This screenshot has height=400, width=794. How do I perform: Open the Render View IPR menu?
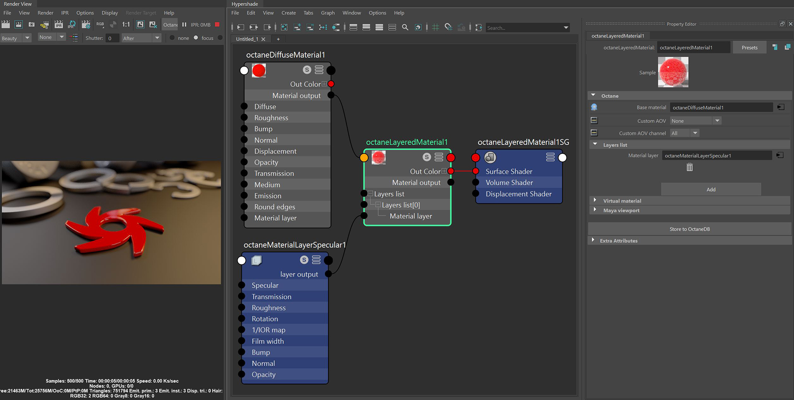point(65,13)
